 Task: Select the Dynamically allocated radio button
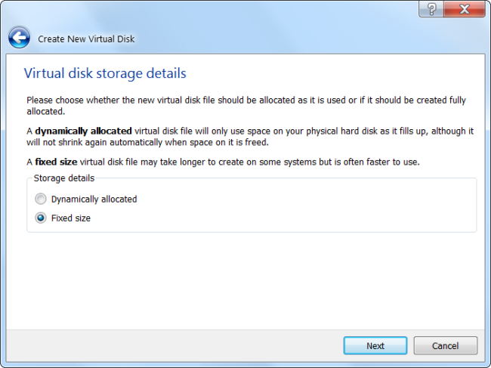tap(41, 199)
